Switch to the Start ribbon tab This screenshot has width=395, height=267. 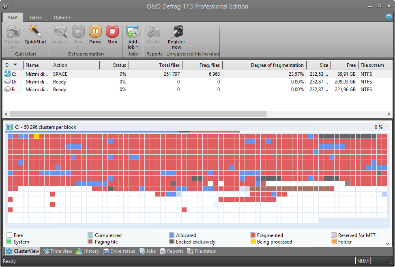pyautogui.click(x=13, y=17)
